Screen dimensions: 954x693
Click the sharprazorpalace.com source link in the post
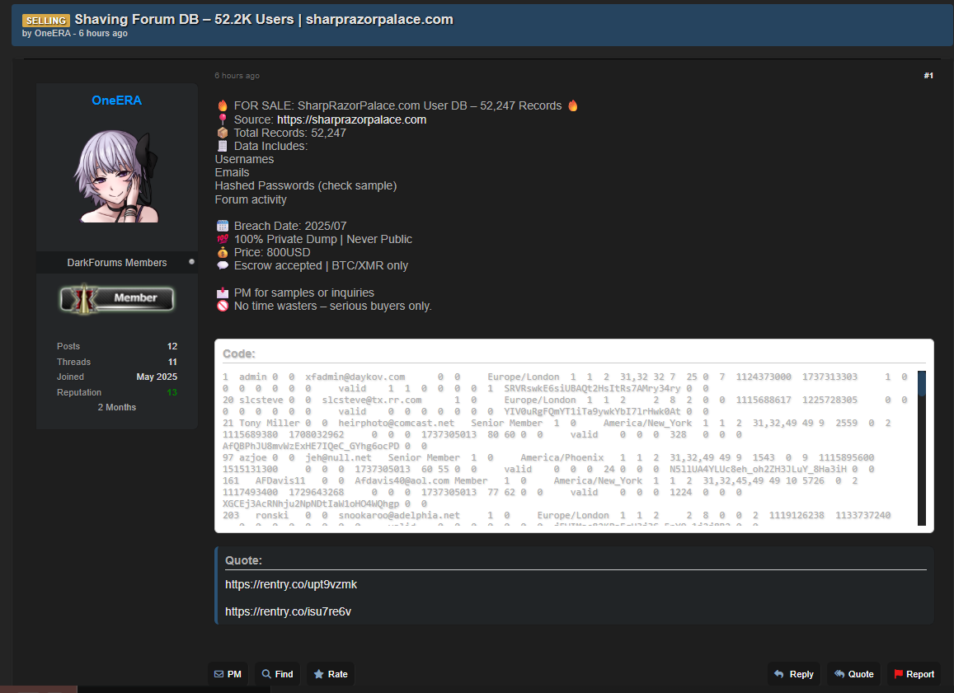(351, 119)
